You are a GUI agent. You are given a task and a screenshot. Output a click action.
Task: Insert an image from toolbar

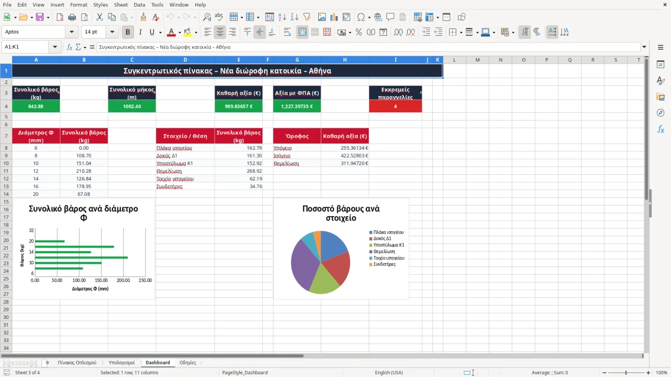[322, 17]
